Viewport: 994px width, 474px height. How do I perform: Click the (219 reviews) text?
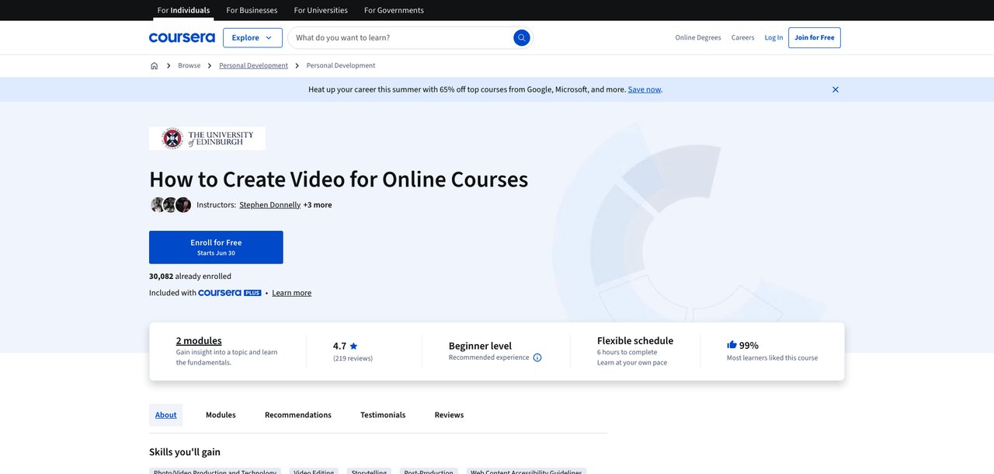click(x=353, y=358)
